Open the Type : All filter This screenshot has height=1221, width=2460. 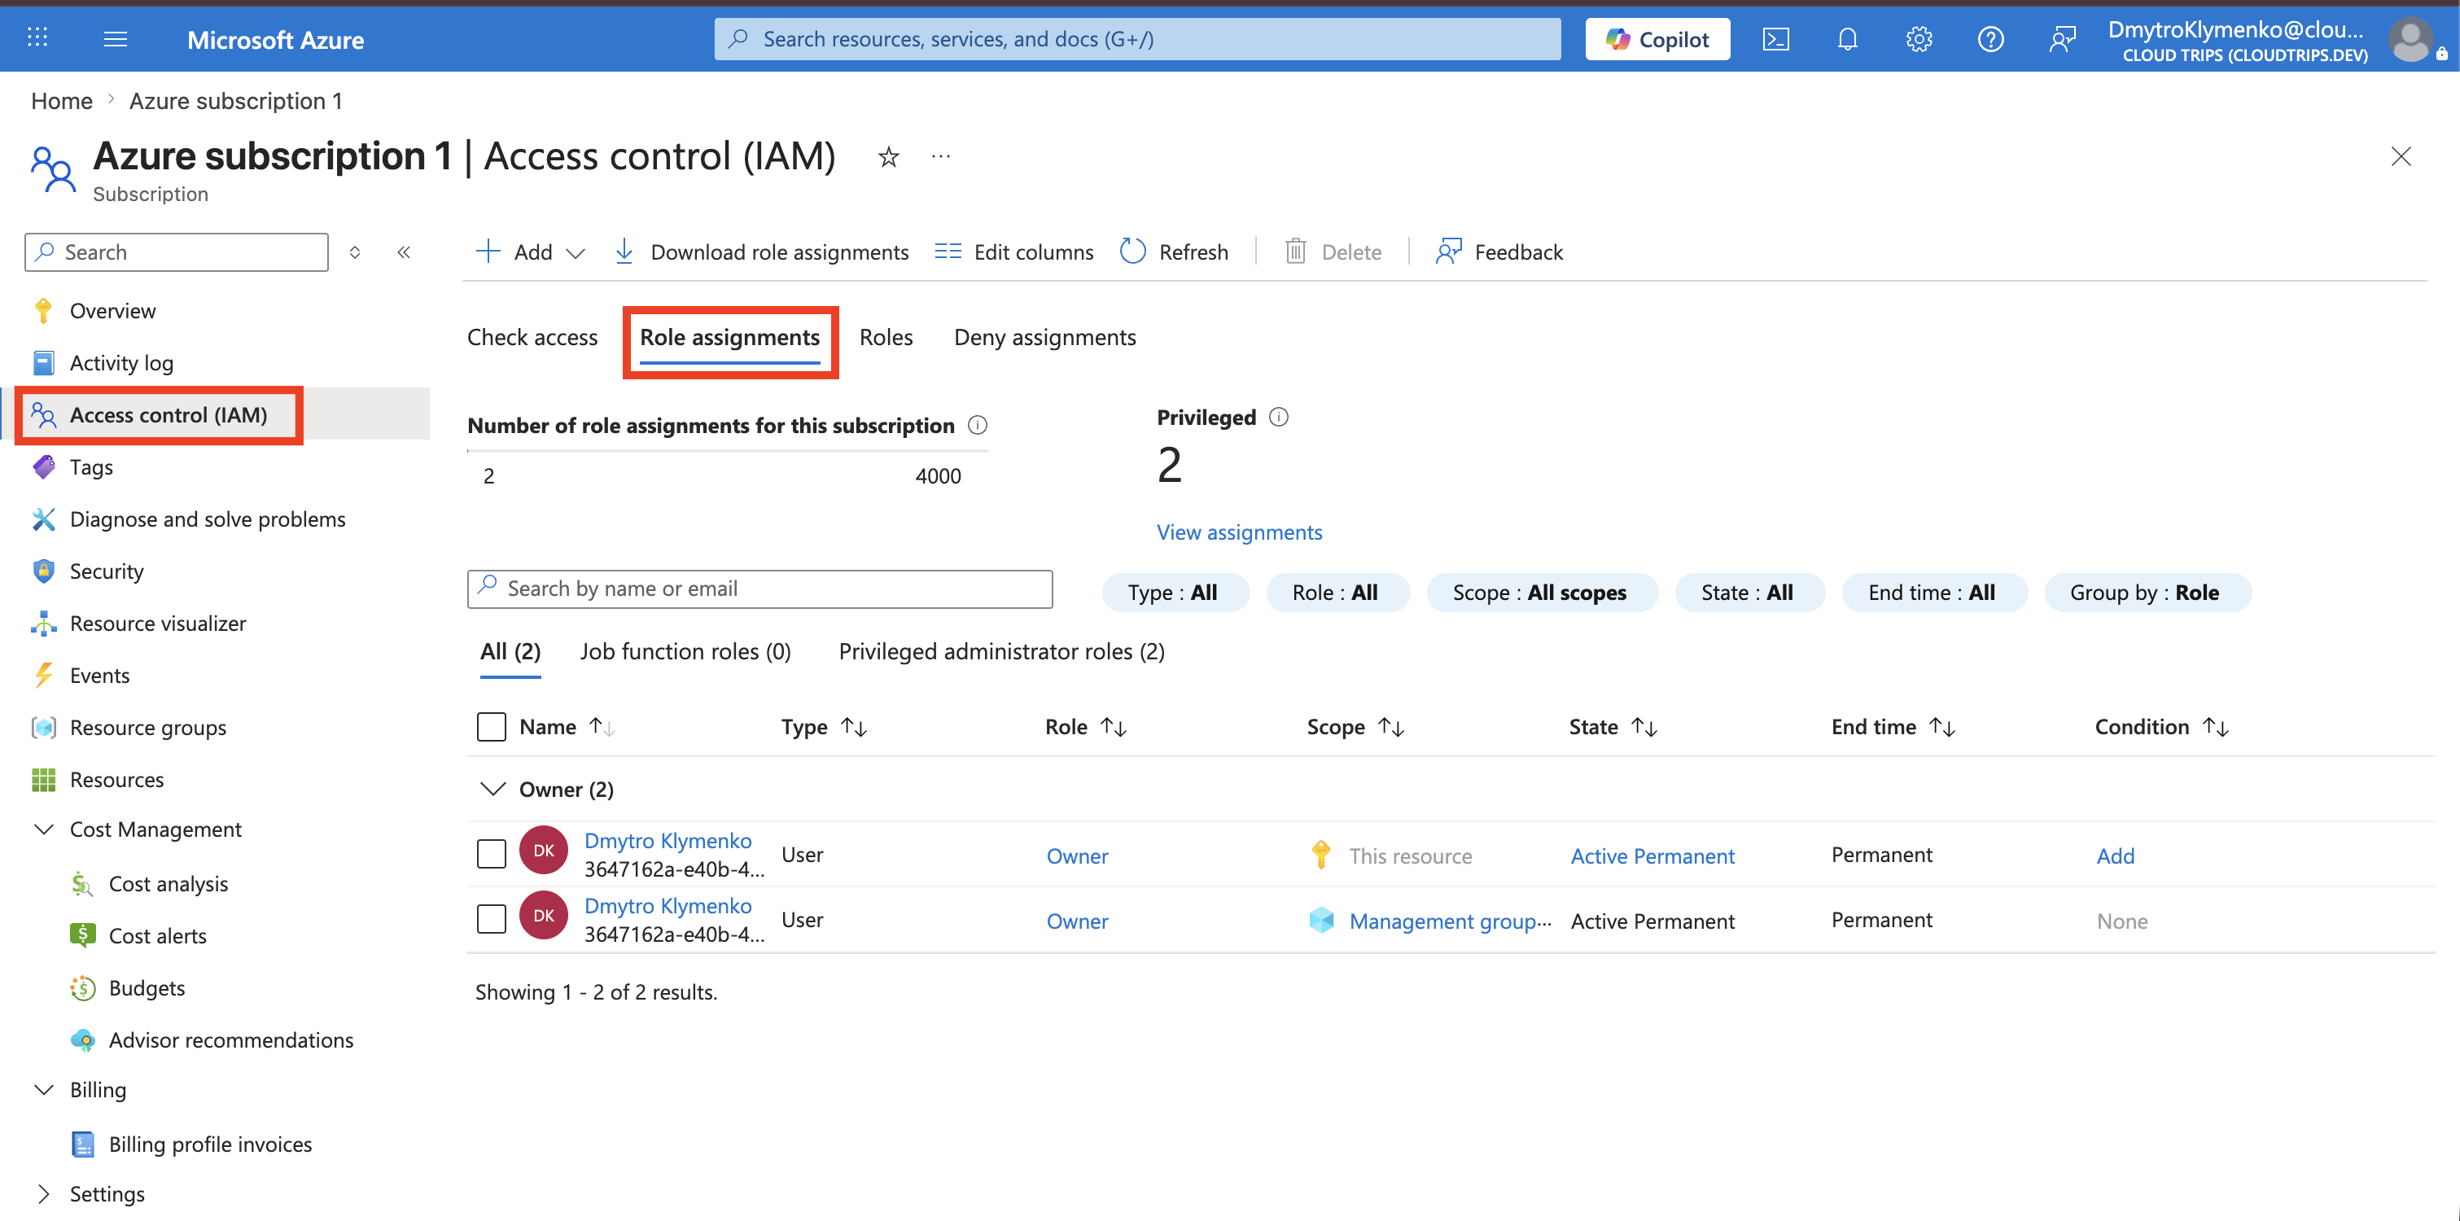point(1175,592)
